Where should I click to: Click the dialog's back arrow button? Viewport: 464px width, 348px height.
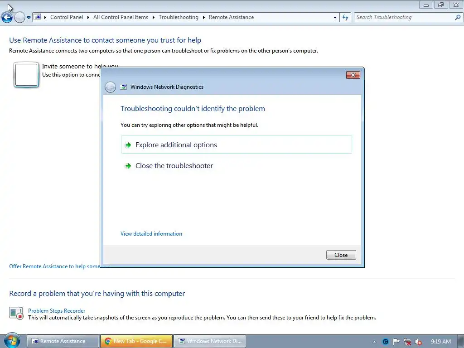[110, 87]
